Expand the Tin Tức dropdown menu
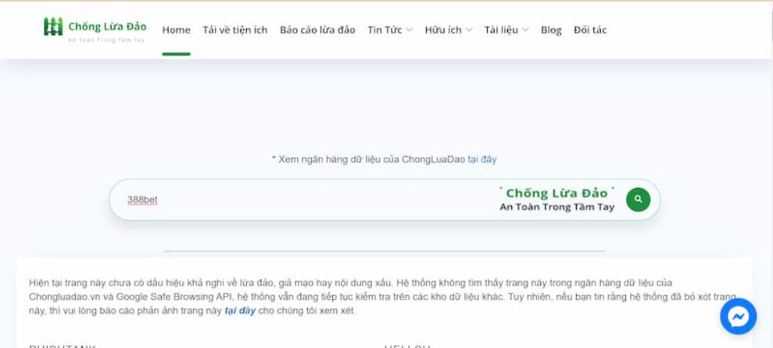The width and height of the screenshot is (773, 348). point(390,30)
